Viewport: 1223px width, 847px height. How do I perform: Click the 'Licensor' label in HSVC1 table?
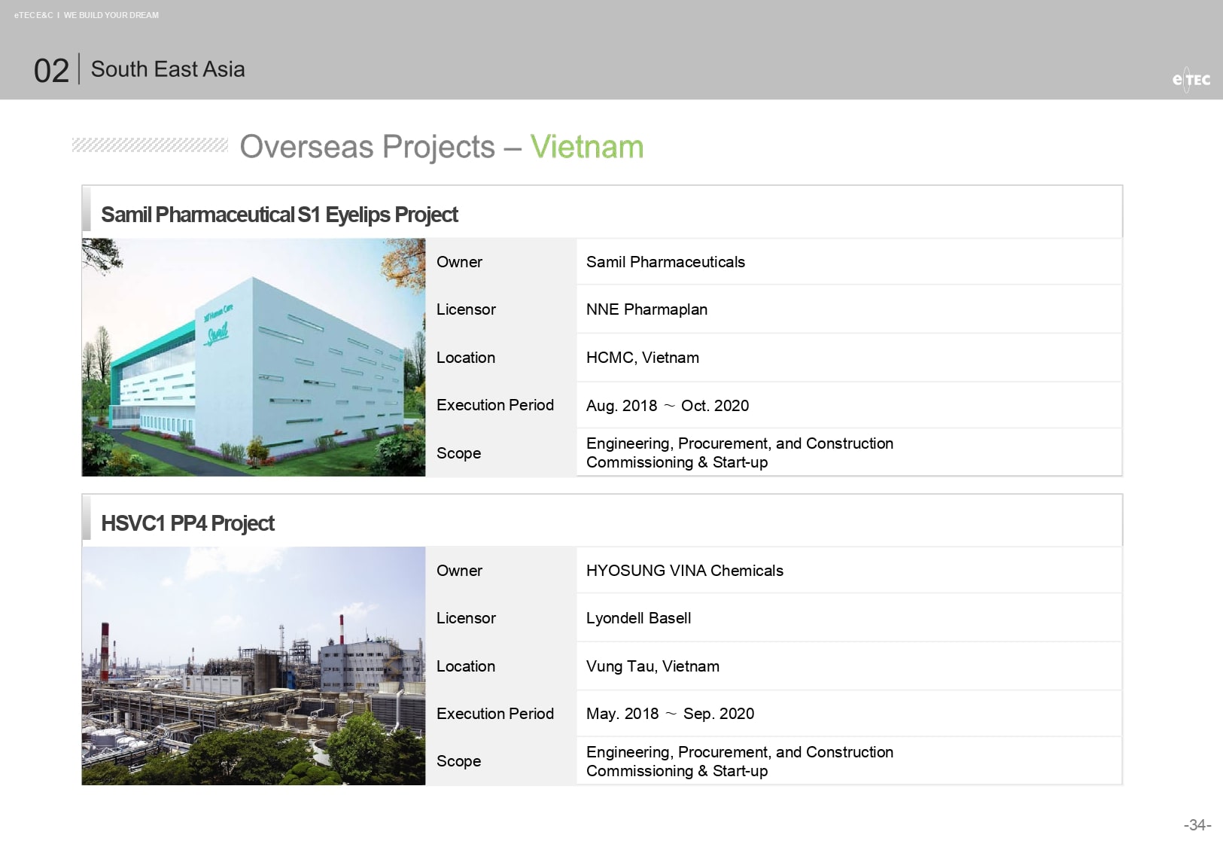point(466,618)
